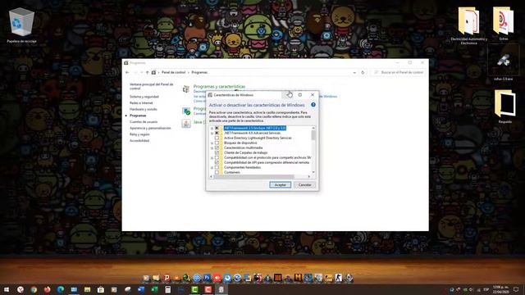The width and height of the screenshot is (525, 295).
Task: Open Papelera de reciclaje on the desktop
Action: (21, 25)
